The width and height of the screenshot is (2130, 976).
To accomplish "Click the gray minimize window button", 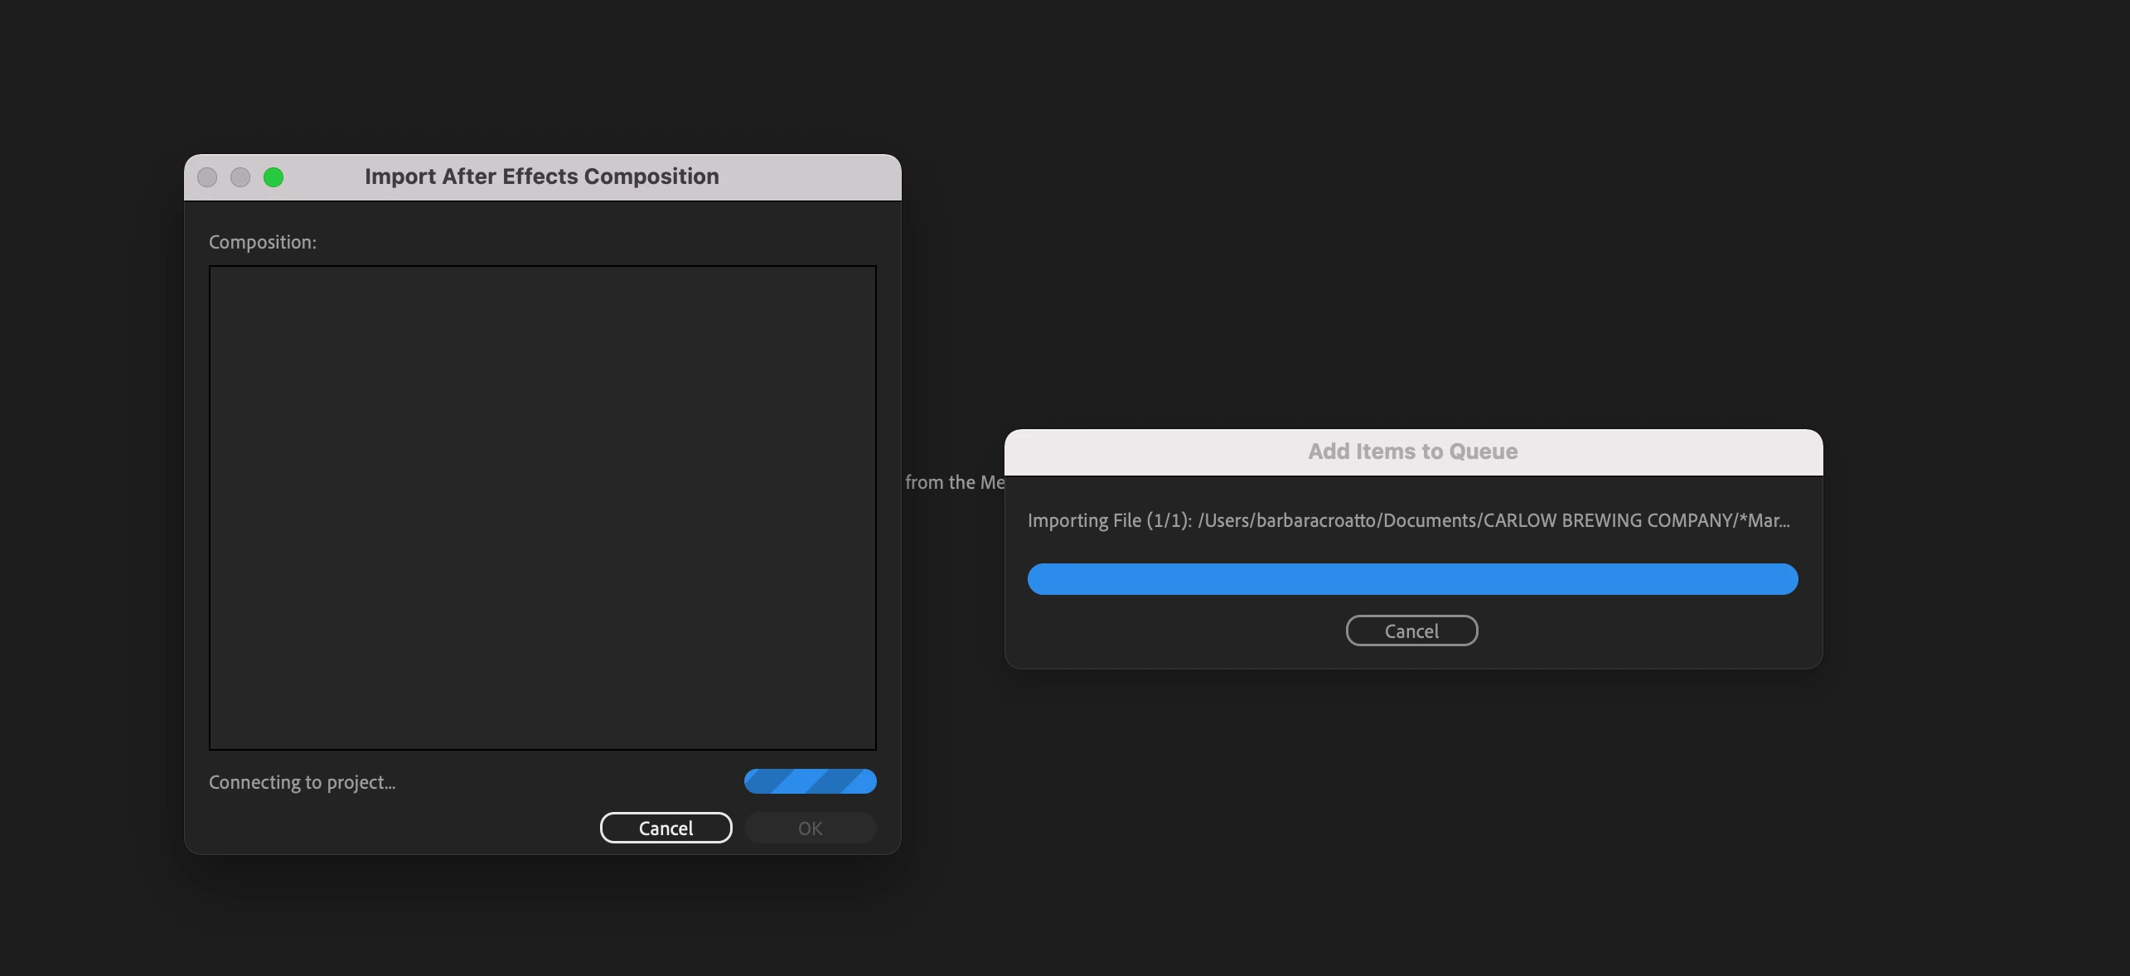I will 240,177.
